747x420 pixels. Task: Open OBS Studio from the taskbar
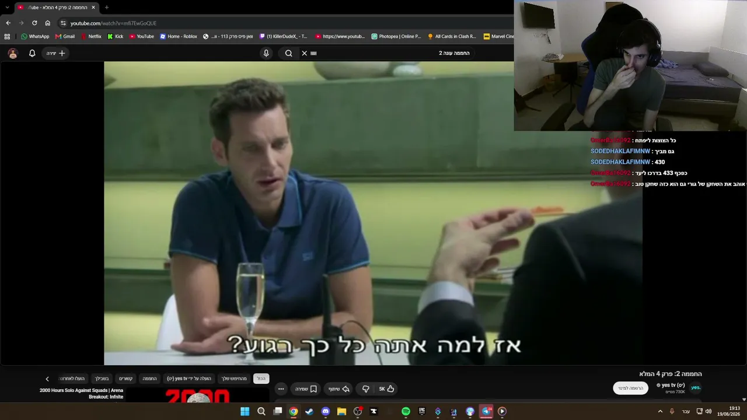(358, 411)
